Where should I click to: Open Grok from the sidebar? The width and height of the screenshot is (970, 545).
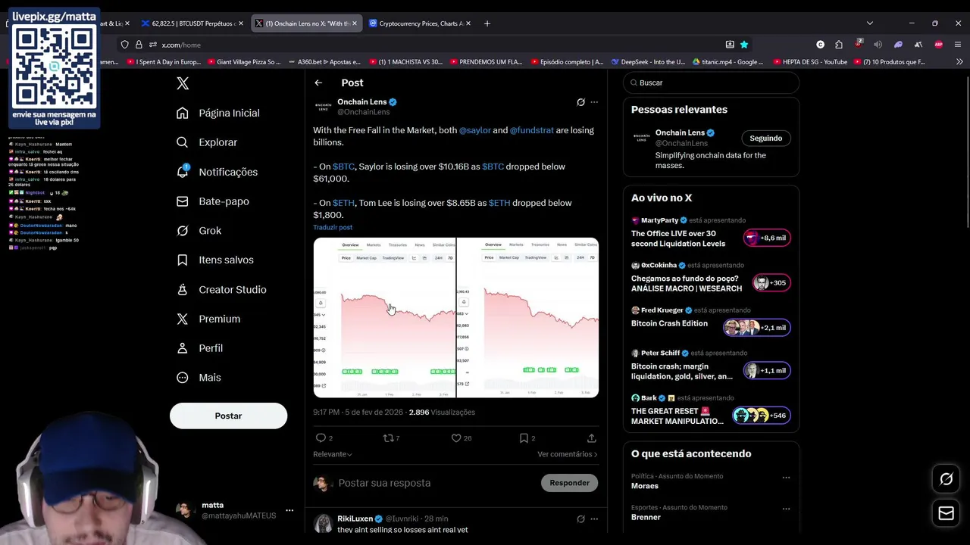point(199,231)
